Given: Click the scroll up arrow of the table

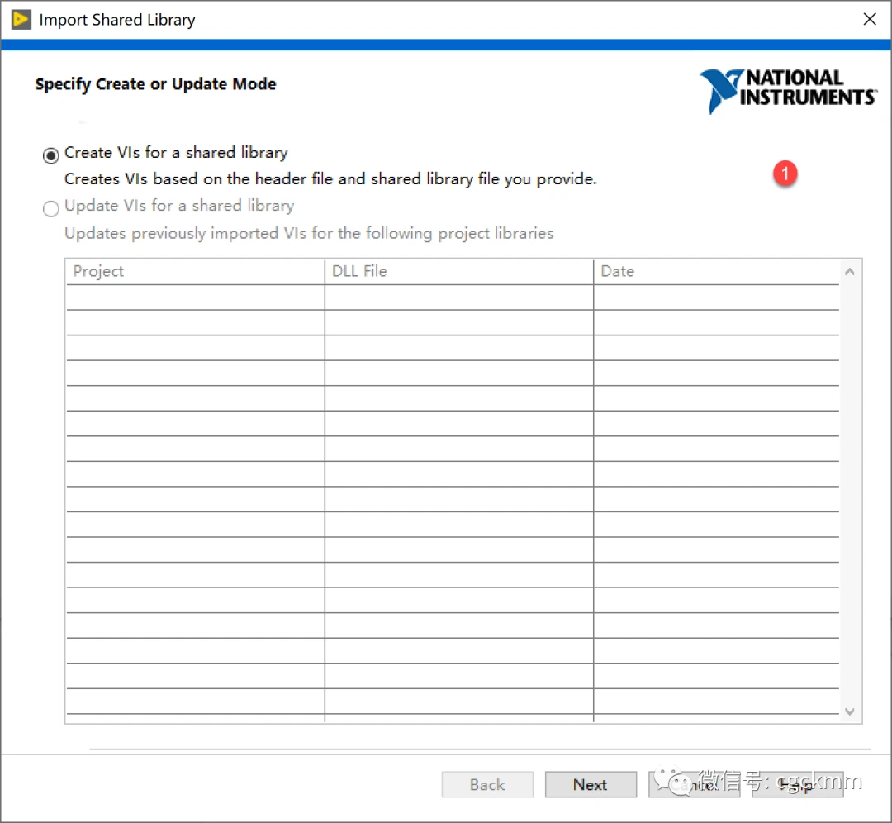Looking at the screenshot, I should 850,272.
